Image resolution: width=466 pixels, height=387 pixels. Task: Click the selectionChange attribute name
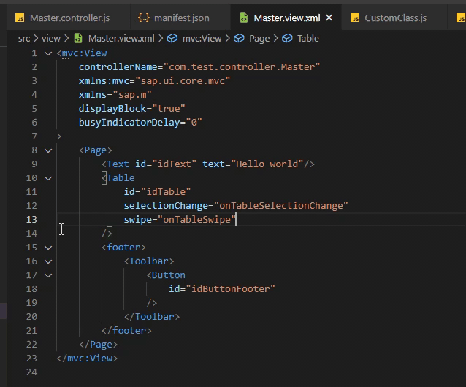tap(166, 206)
